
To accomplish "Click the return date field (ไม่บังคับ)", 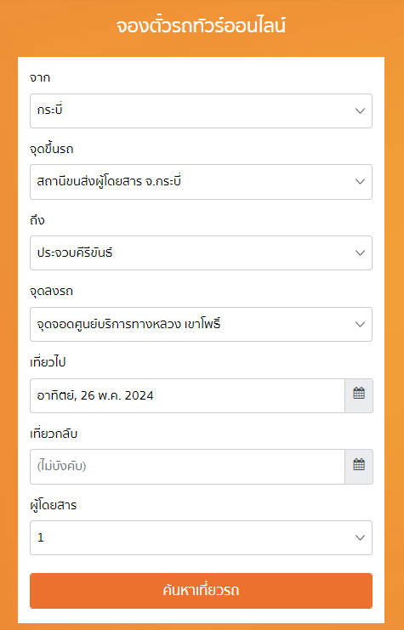I will coord(187,467).
